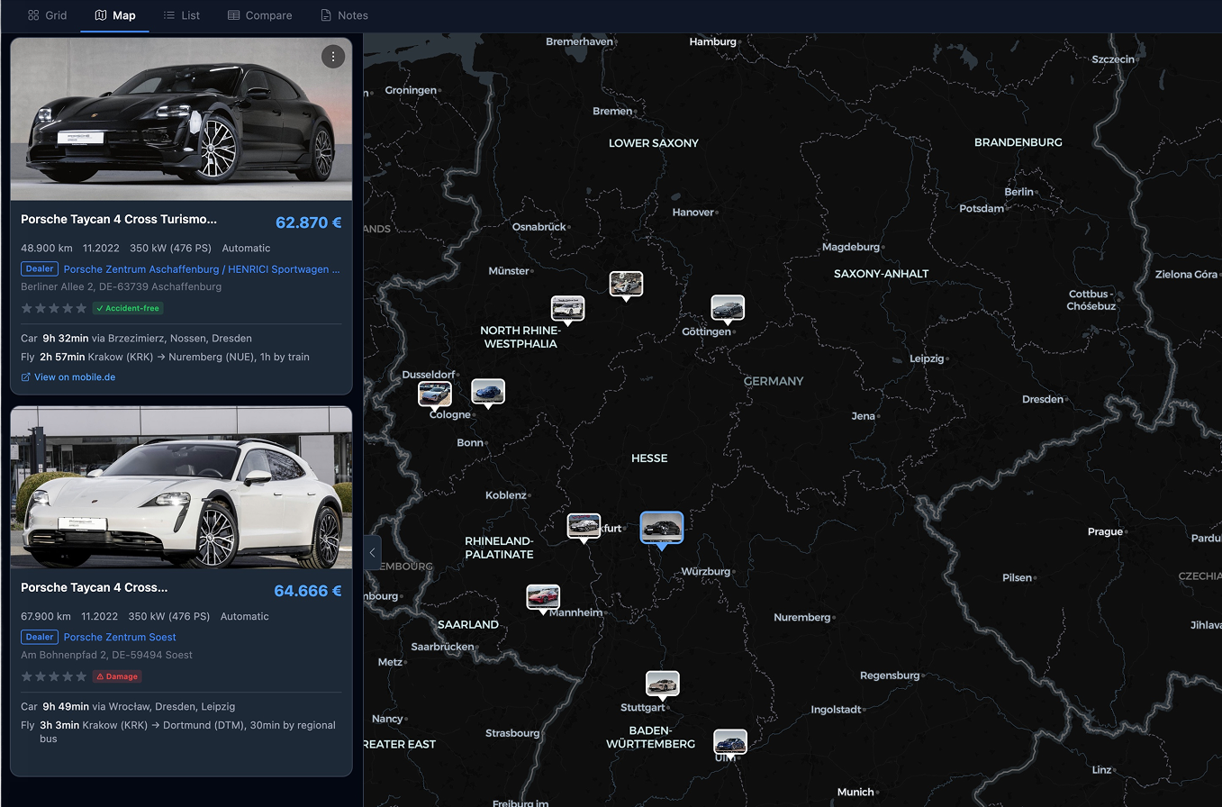Click the Dresden label on the map
The image size is (1222, 807).
click(x=1043, y=399)
